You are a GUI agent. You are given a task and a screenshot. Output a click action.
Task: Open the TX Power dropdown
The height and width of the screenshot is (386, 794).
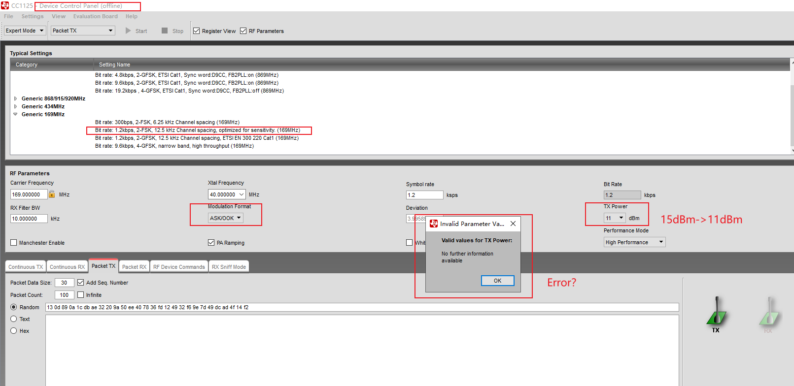(x=615, y=218)
